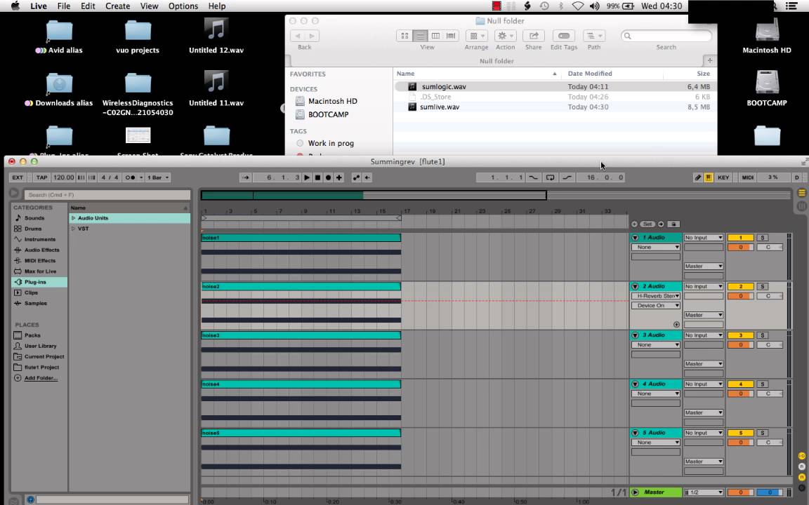Open H-Reverb device chooser on track 2
The image size is (809, 505).
[656, 296]
